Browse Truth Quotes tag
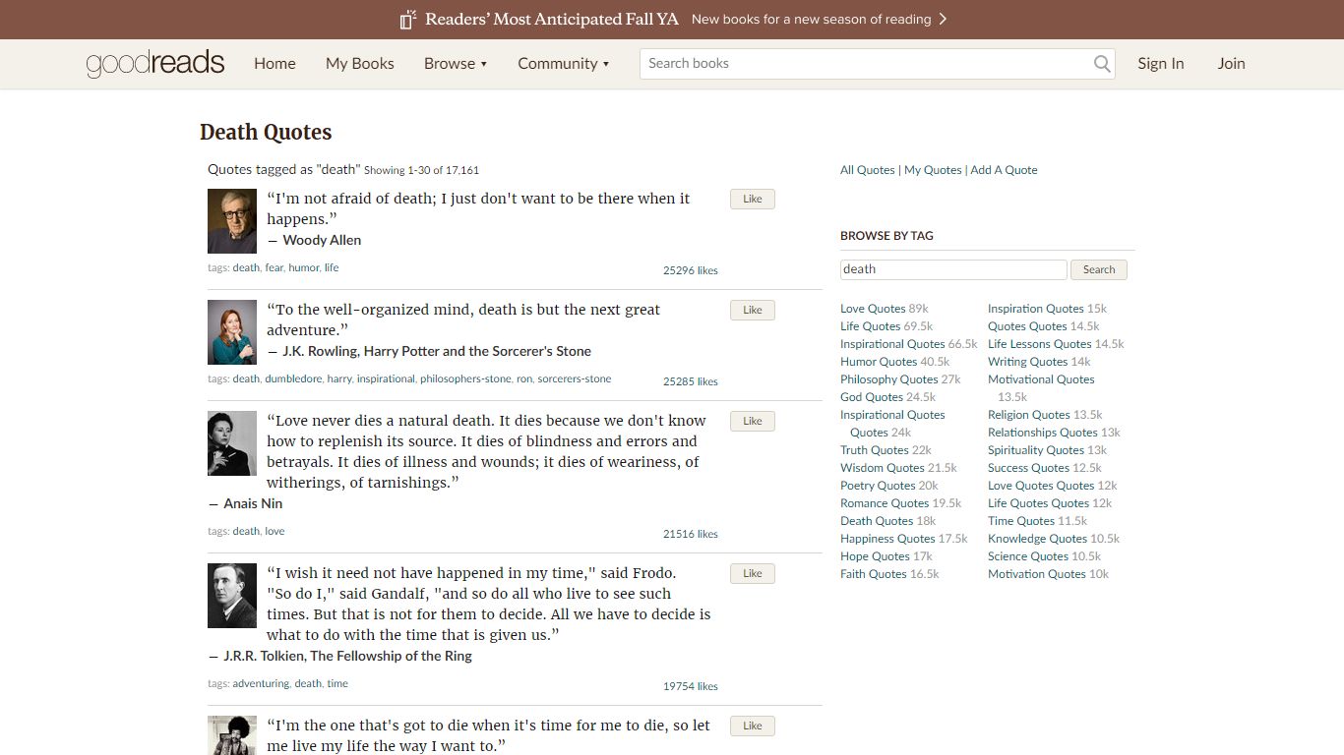Screen dimensions: 1344x755 pyautogui.click(x=875, y=450)
